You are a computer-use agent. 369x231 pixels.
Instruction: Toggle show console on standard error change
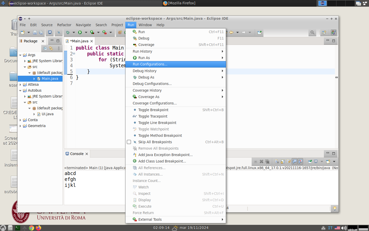300,161
